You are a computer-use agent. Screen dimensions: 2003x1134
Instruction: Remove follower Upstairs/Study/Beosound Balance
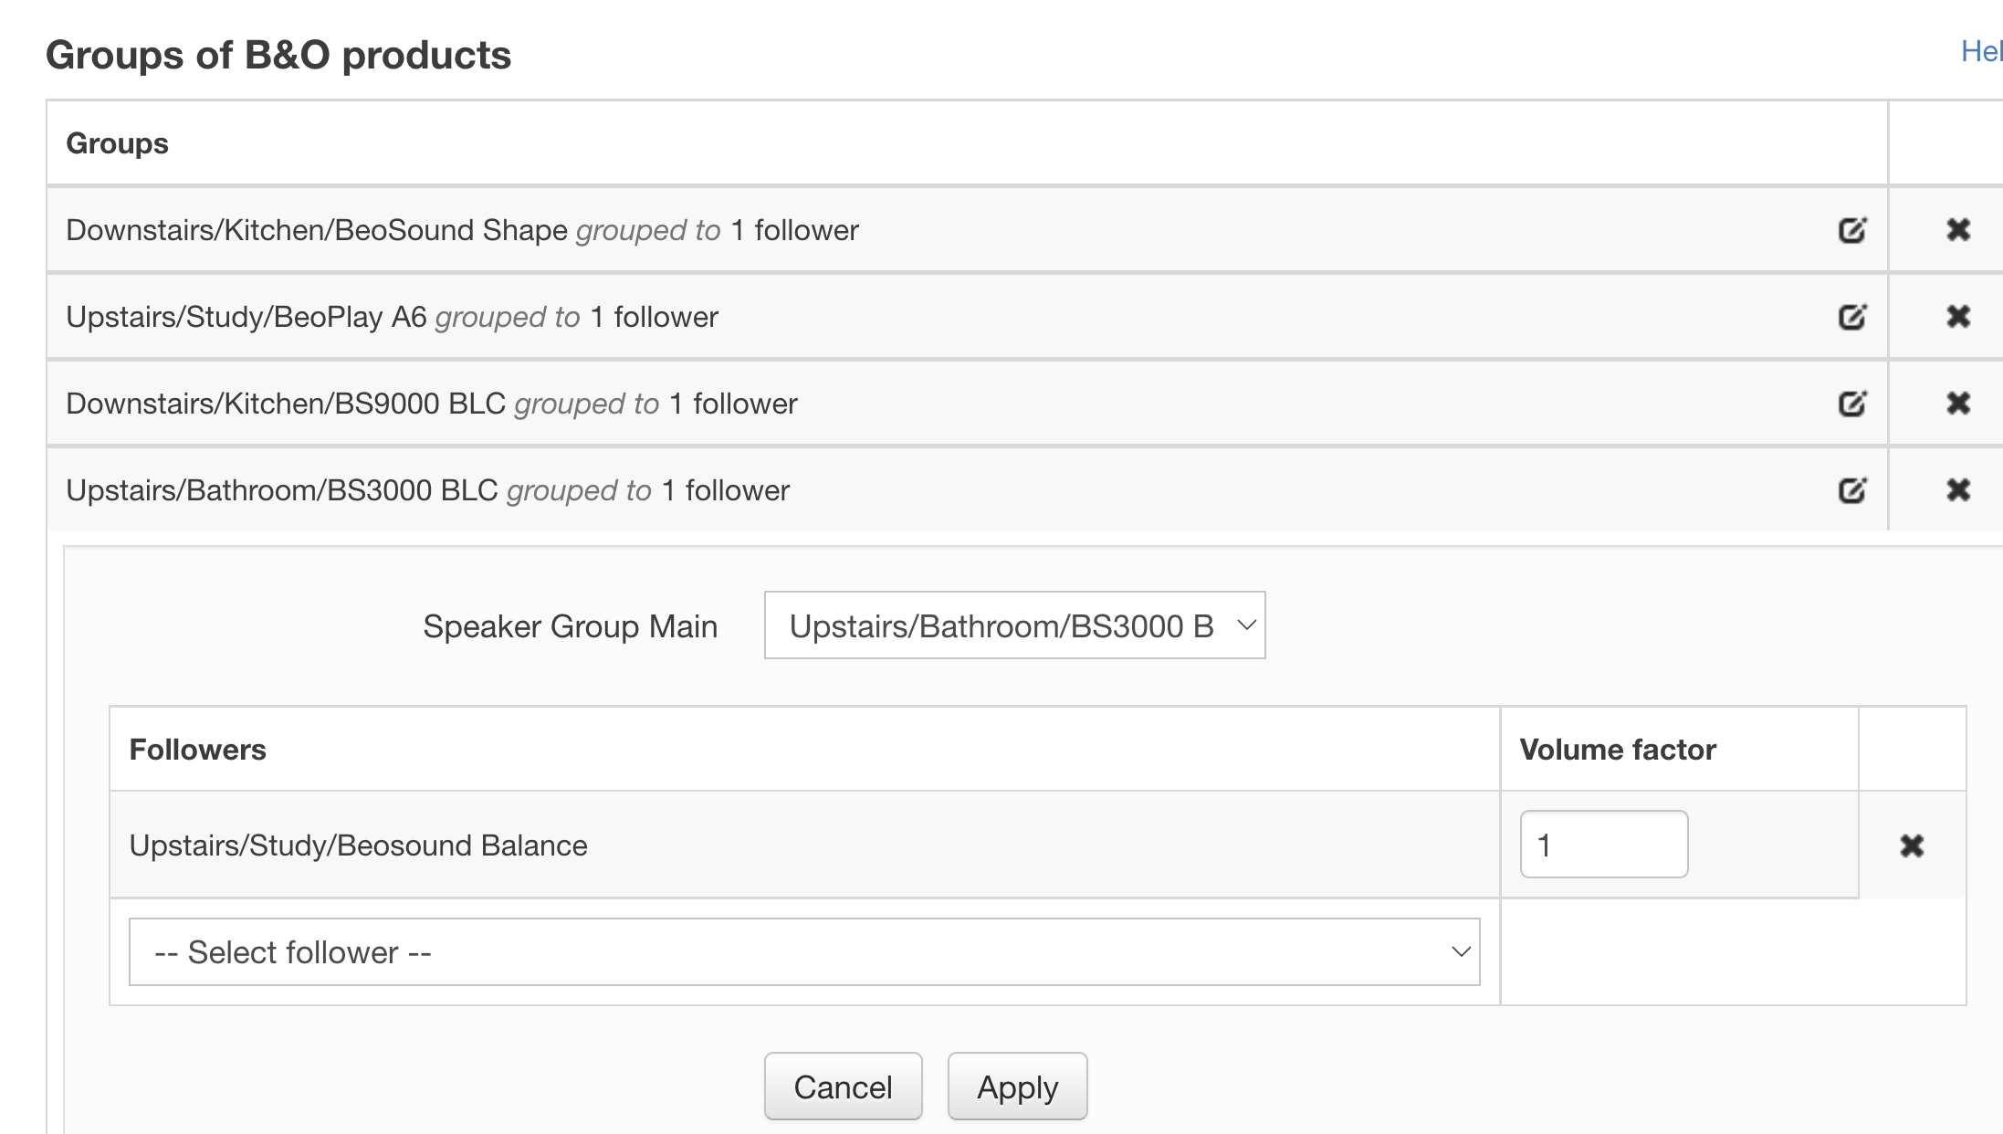tap(1912, 845)
